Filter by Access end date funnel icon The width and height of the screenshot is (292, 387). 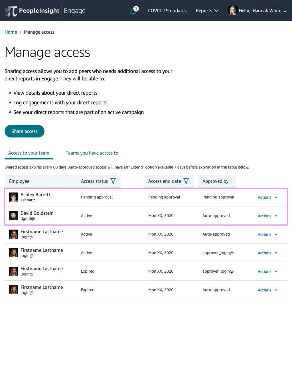click(186, 181)
